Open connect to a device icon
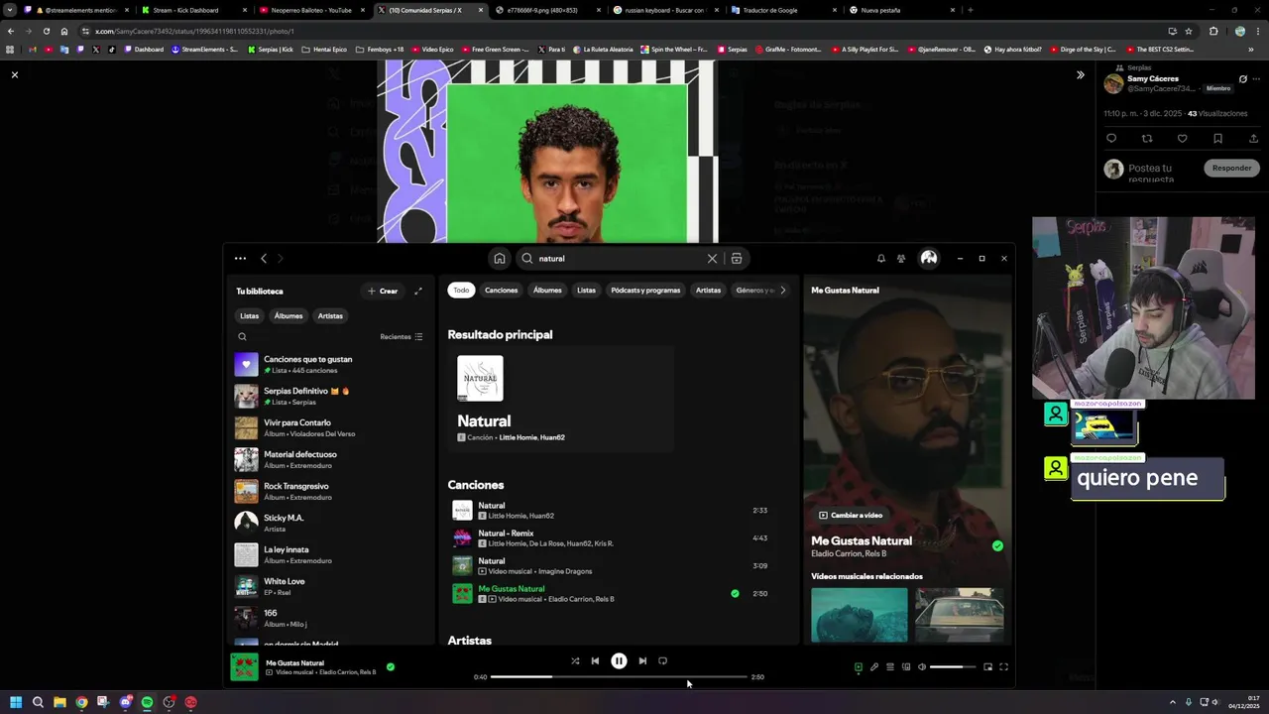Viewport: 1269px width, 714px height. (906, 667)
